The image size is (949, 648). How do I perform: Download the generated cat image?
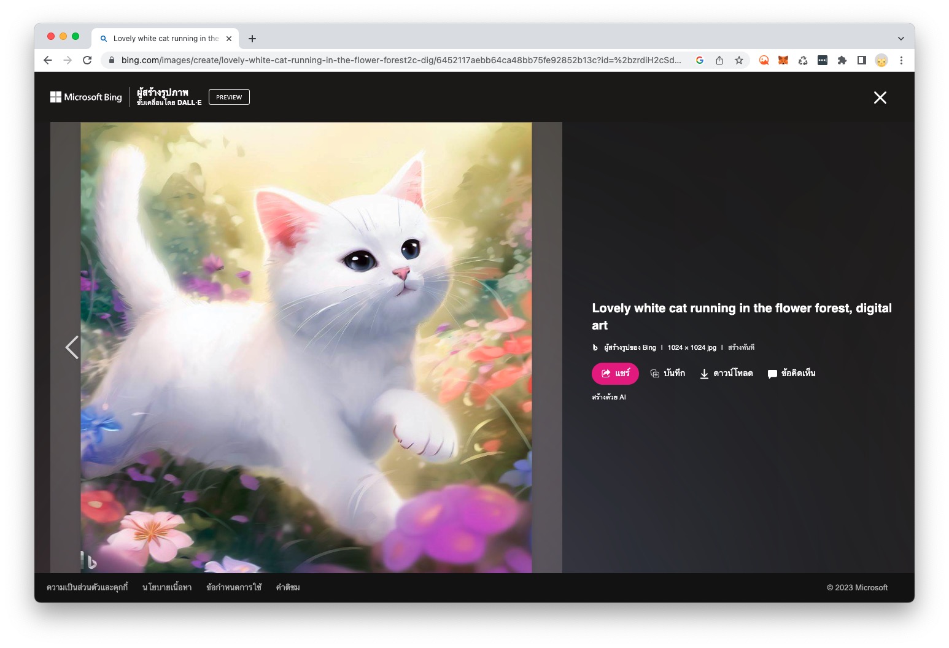pyautogui.click(x=726, y=373)
